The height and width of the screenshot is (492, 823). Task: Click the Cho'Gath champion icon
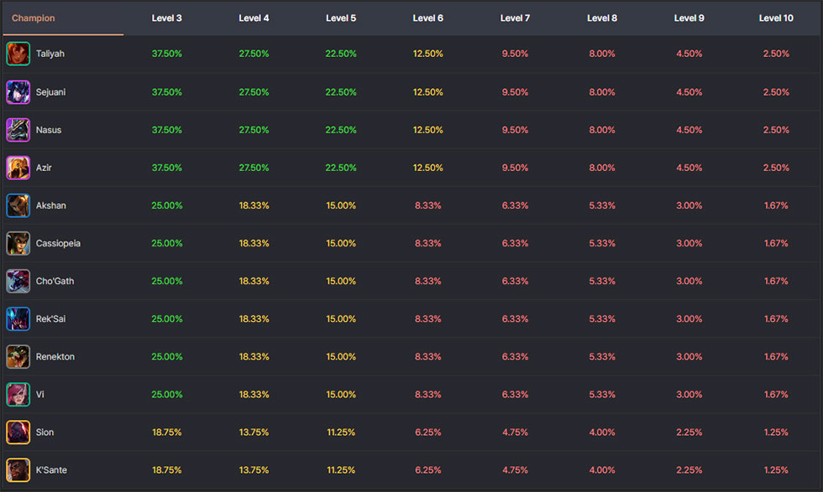(18, 281)
